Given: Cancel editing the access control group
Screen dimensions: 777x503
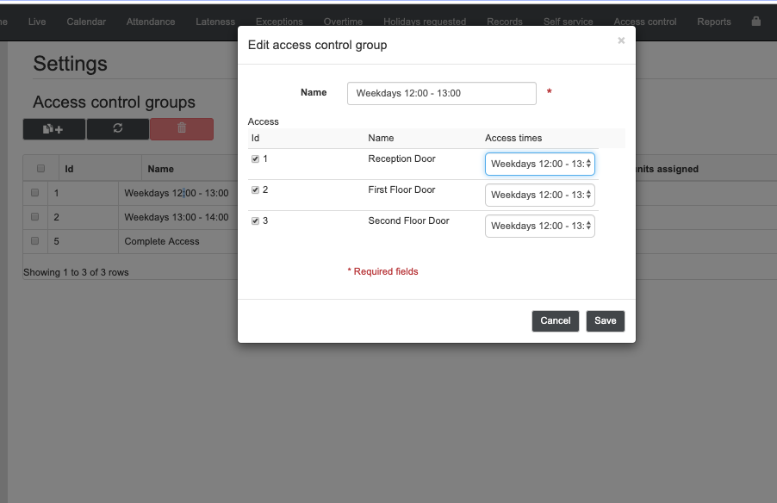Looking at the screenshot, I should tap(555, 320).
